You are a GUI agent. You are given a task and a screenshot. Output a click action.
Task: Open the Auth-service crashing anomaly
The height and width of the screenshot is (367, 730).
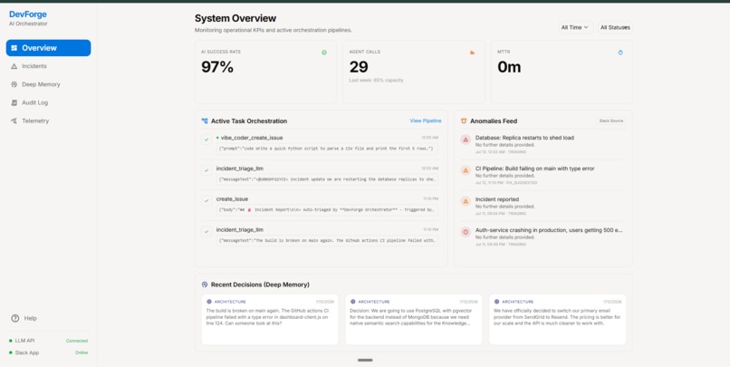[x=543, y=237]
